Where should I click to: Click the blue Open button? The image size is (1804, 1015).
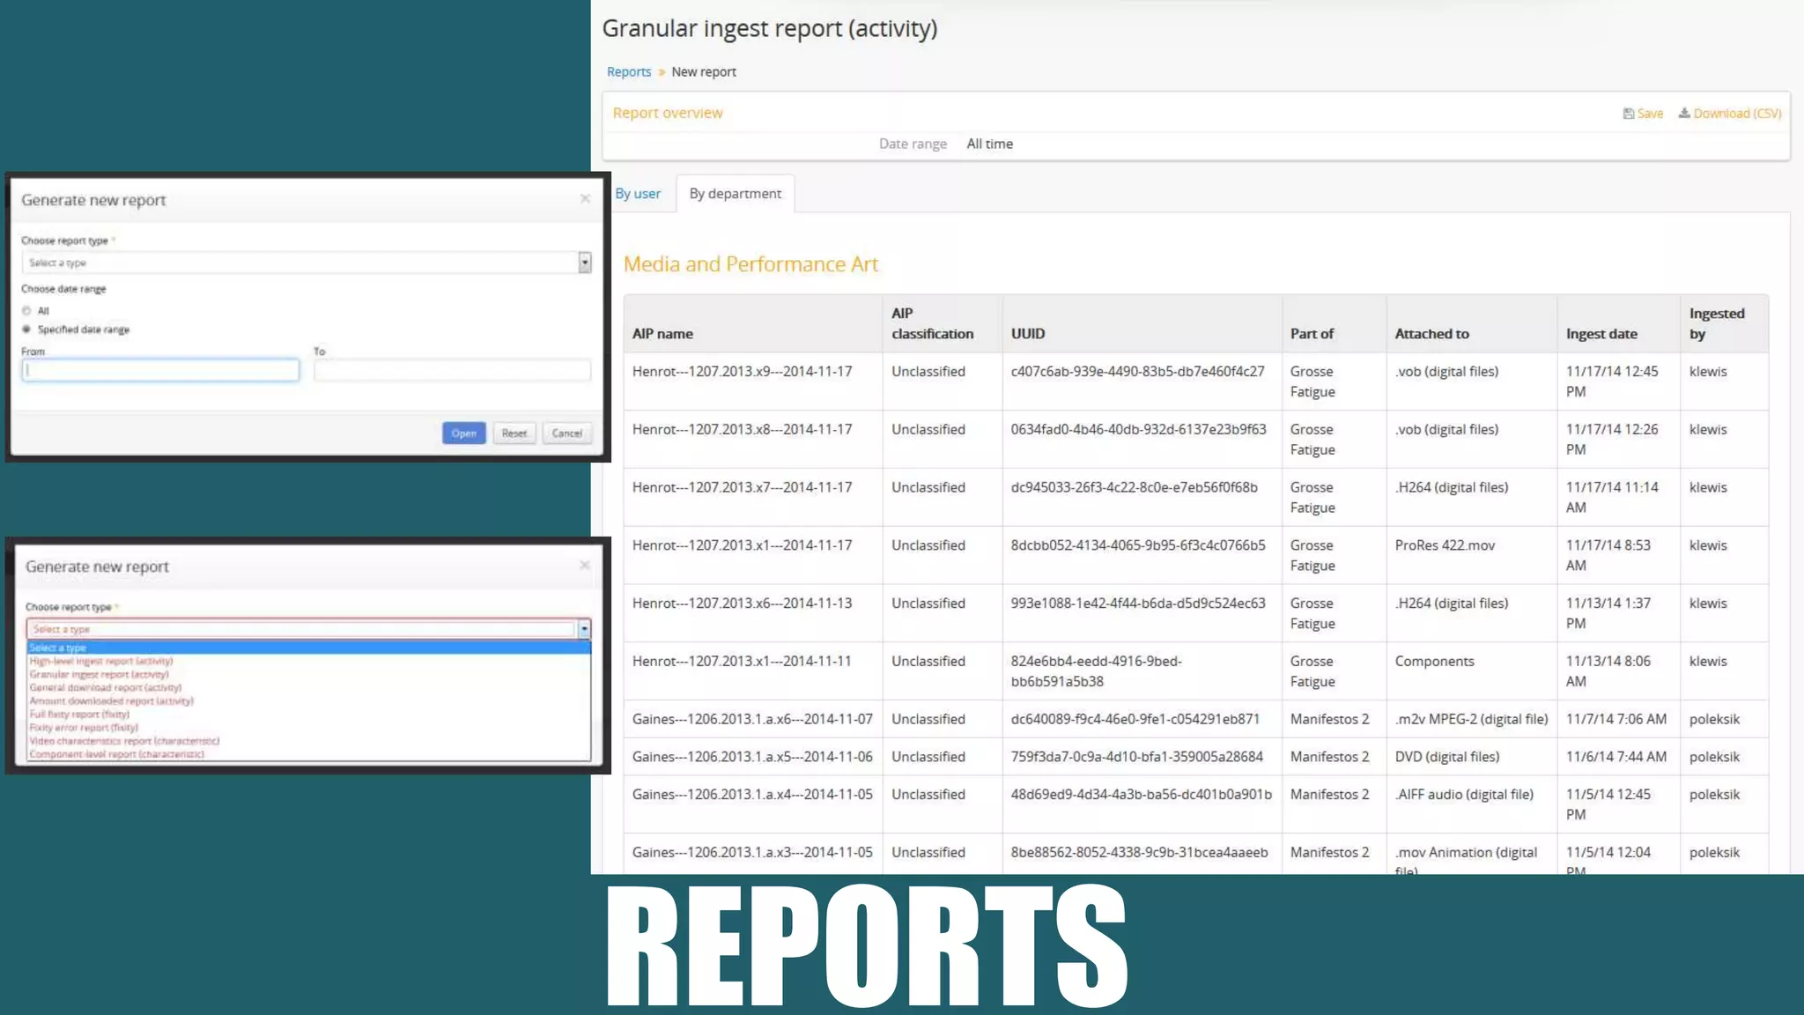pos(464,433)
